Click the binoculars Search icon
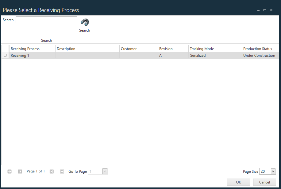 click(x=85, y=22)
